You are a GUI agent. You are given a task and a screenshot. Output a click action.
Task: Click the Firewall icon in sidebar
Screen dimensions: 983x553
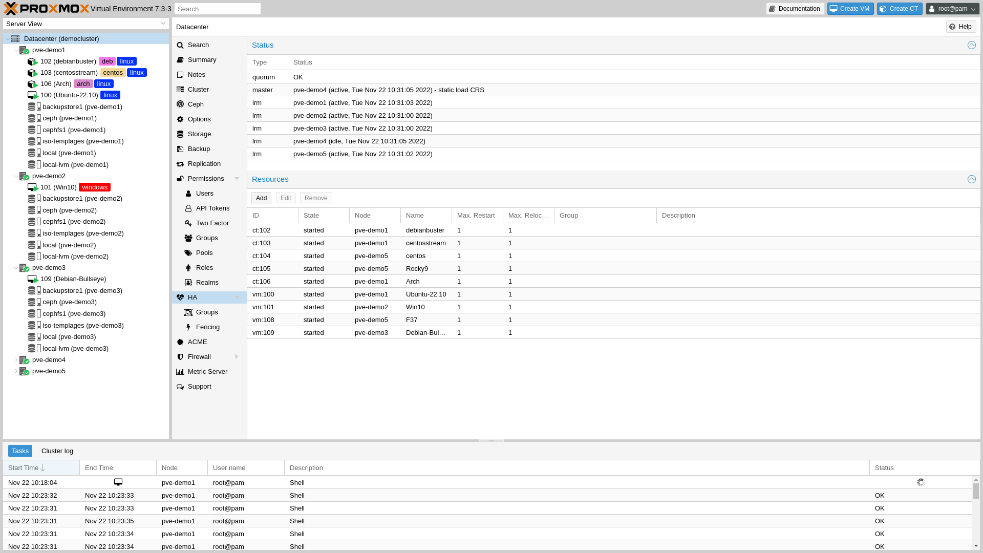(x=180, y=356)
